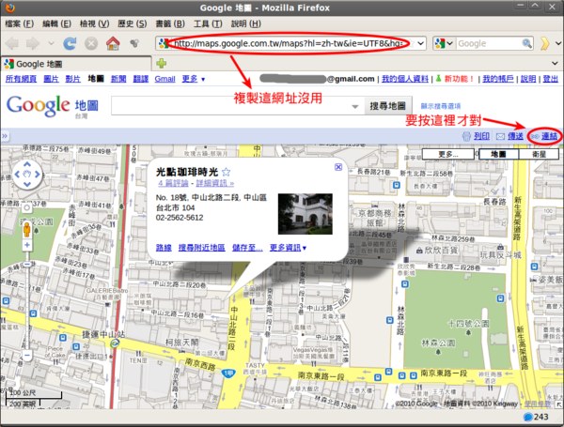Star the 光點珈琲時光 place

coord(226,172)
